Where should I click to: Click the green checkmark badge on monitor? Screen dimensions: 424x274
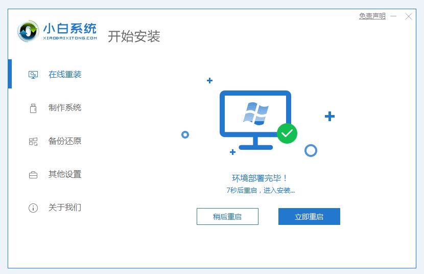(287, 133)
